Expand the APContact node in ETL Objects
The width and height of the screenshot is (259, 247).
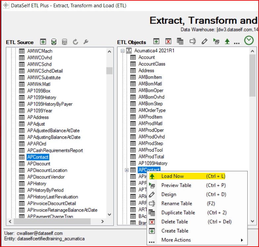tap(127, 170)
